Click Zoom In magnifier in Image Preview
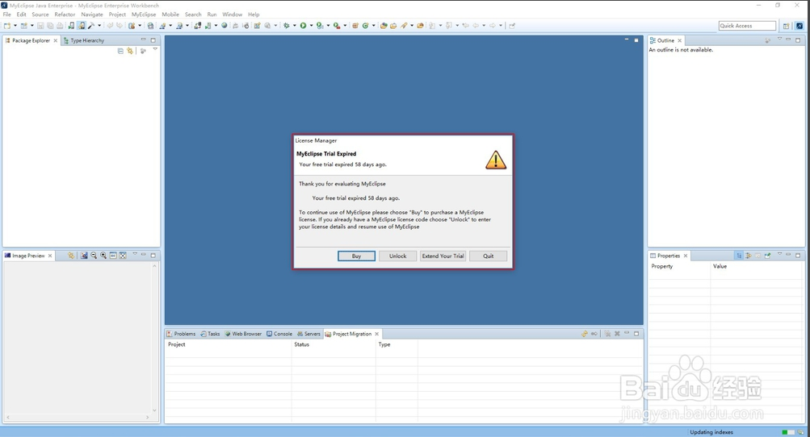810x437 pixels. tap(103, 256)
